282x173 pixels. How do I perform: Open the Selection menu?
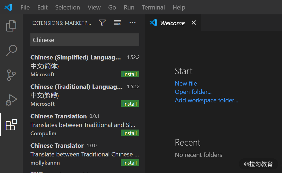click(x=67, y=7)
